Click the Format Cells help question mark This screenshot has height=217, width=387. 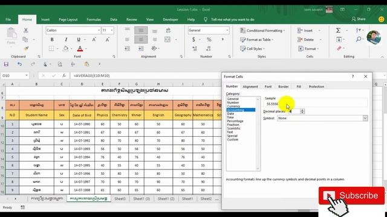point(353,77)
